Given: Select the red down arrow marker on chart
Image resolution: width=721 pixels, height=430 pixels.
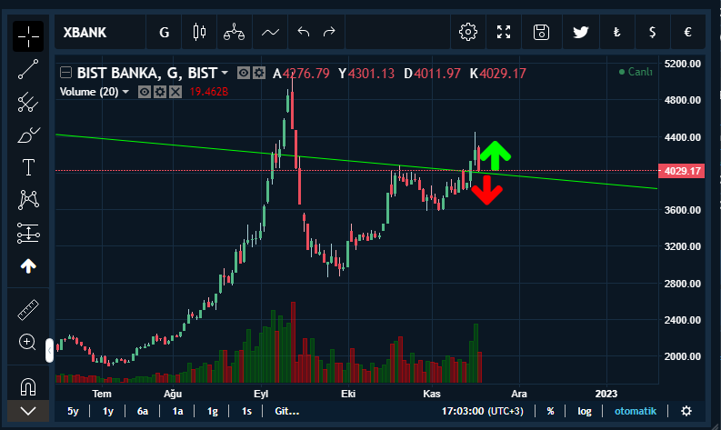Looking at the screenshot, I should 487,189.
